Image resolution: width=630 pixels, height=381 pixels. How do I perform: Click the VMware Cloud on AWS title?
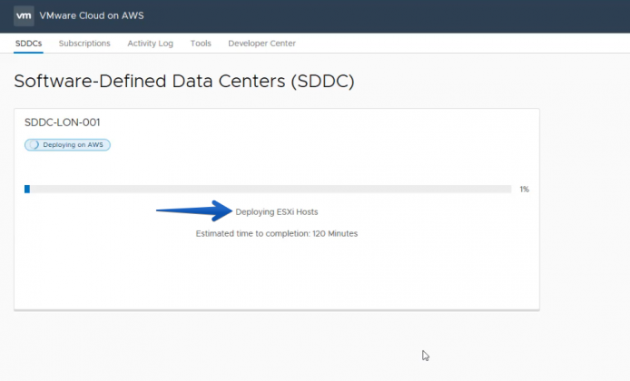point(92,15)
